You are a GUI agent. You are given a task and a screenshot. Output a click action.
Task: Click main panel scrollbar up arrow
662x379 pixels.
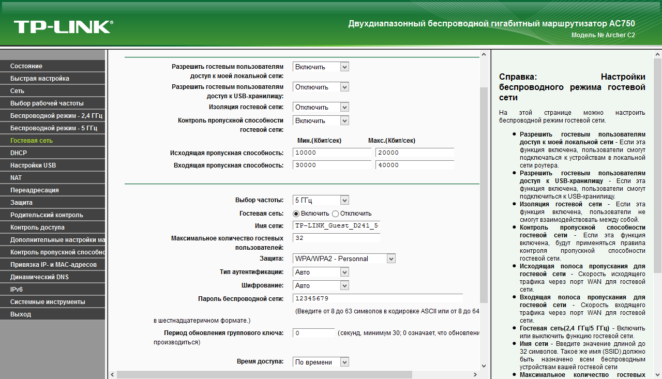[x=484, y=54]
